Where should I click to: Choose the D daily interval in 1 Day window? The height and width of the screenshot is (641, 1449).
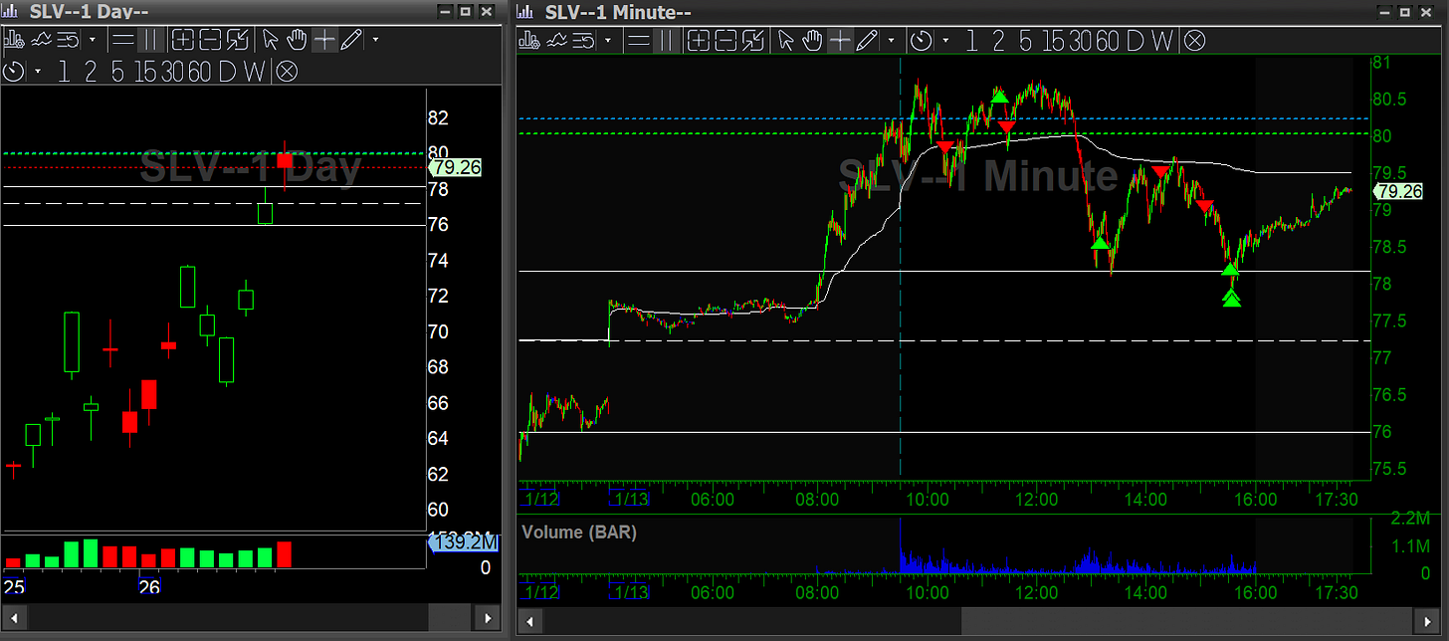pos(227,71)
